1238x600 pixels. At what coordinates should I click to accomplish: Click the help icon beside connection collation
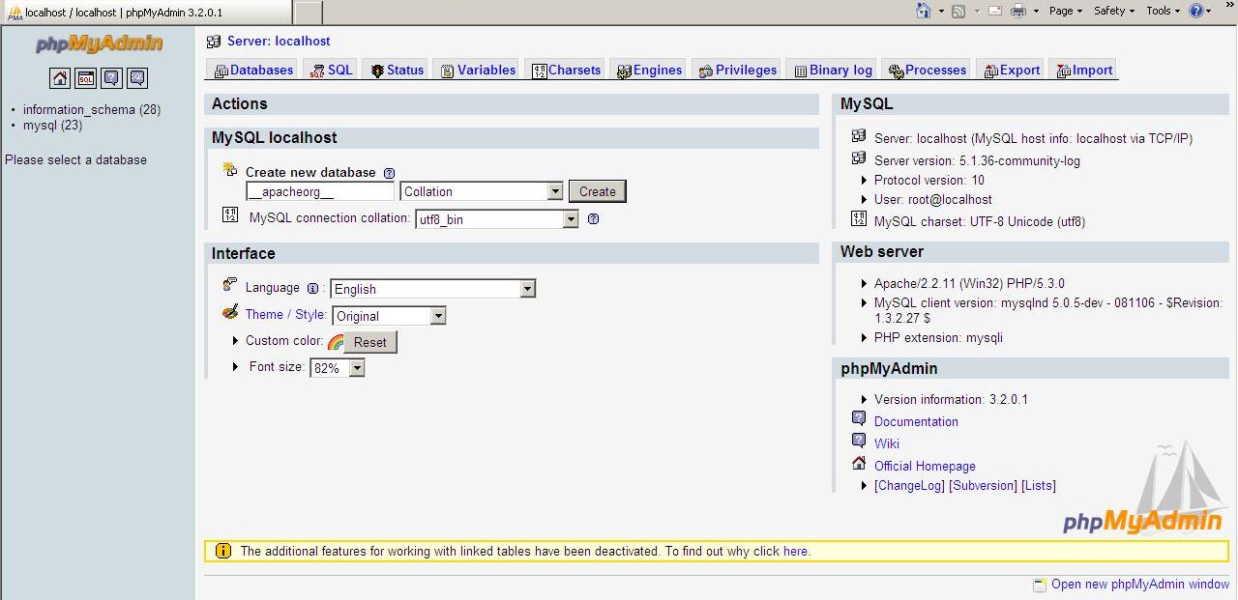[x=593, y=219]
